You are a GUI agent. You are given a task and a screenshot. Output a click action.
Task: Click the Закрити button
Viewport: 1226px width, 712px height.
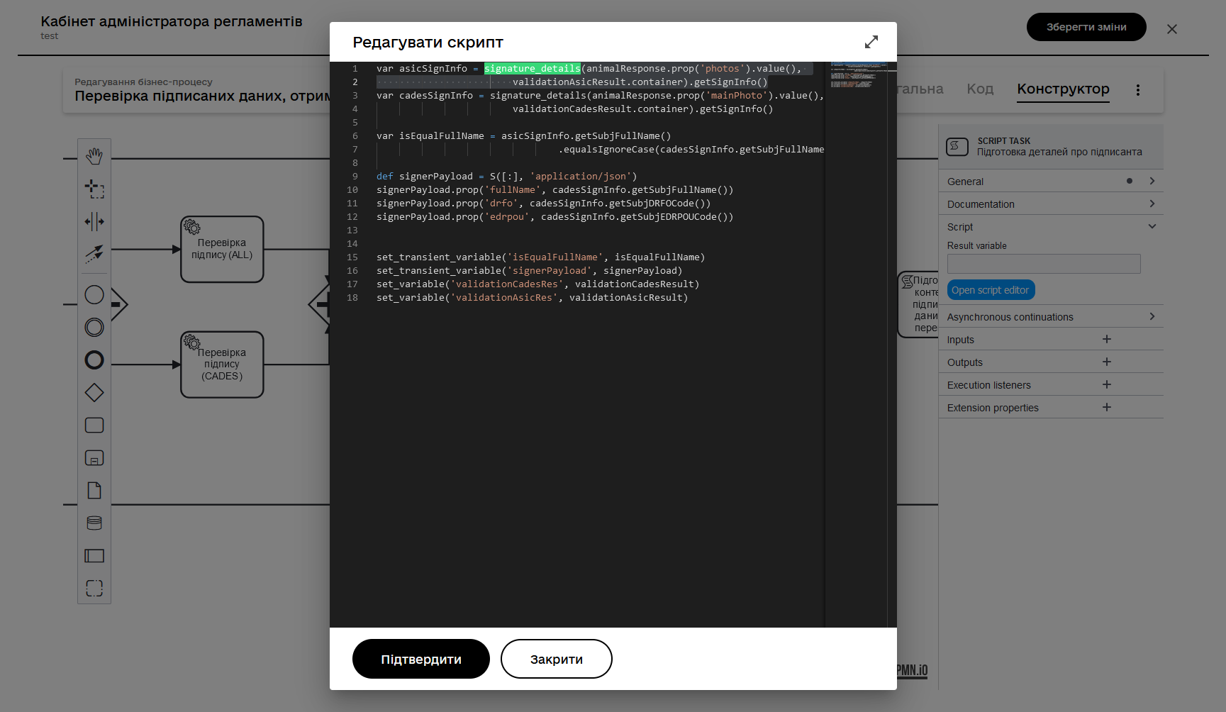tap(557, 659)
